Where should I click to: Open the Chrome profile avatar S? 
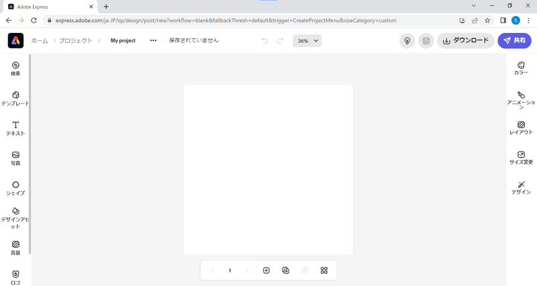(516, 21)
